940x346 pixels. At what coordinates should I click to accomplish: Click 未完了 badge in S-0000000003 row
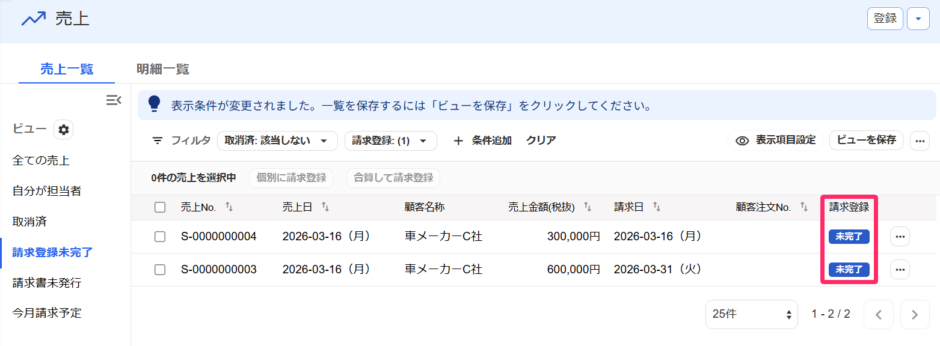(849, 270)
